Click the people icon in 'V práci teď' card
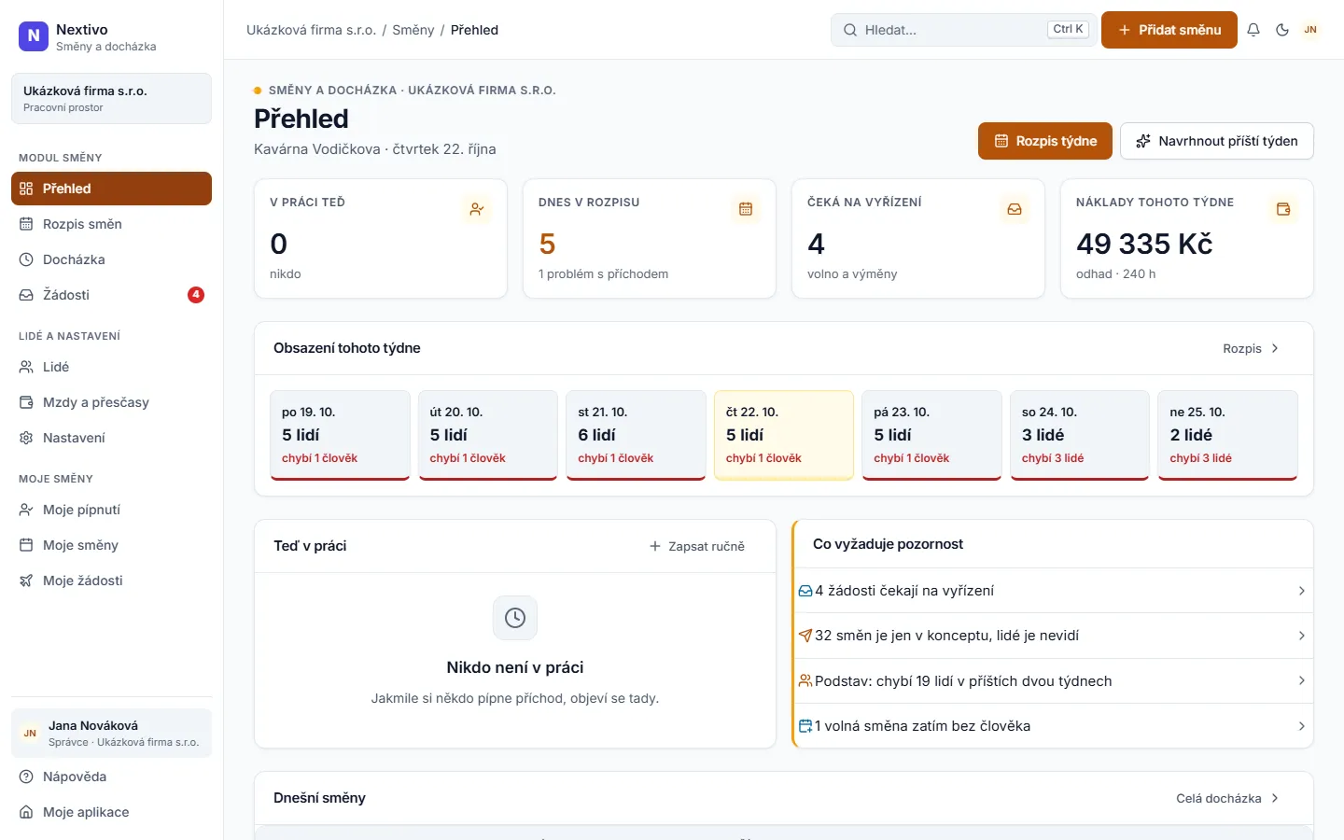The height and width of the screenshot is (840, 1344). click(477, 209)
